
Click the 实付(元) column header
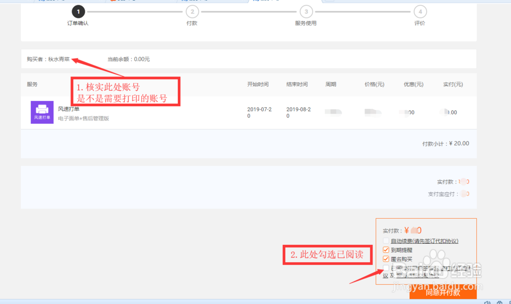(x=453, y=84)
